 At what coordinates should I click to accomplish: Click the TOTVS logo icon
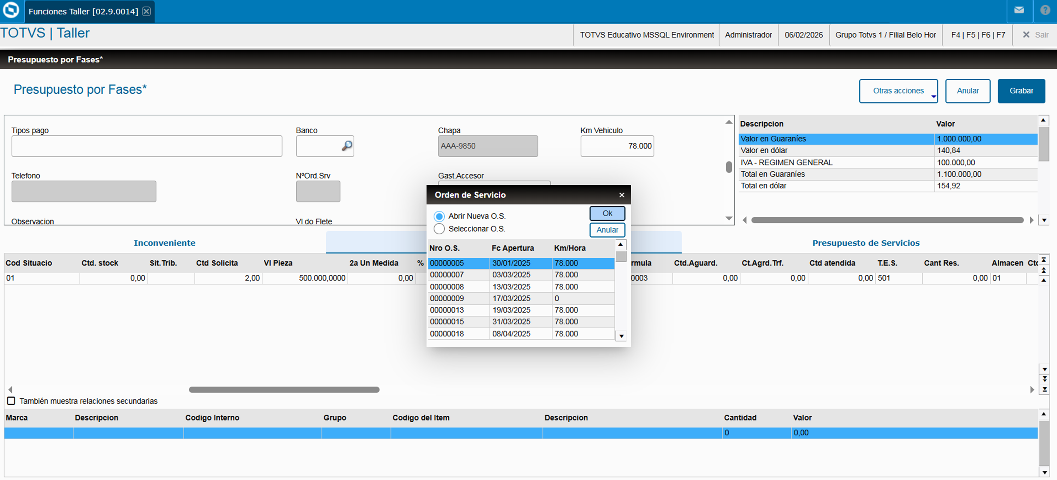pyautogui.click(x=11, y=10)
